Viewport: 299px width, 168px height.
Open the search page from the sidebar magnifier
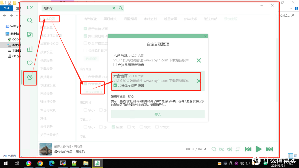[30, 20]
